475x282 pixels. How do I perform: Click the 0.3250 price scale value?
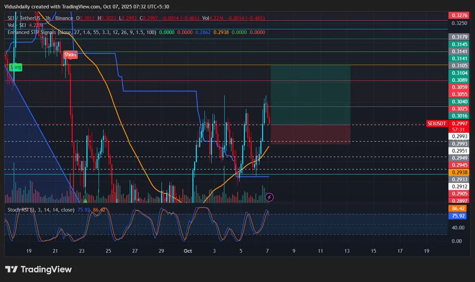pos(459,23)
